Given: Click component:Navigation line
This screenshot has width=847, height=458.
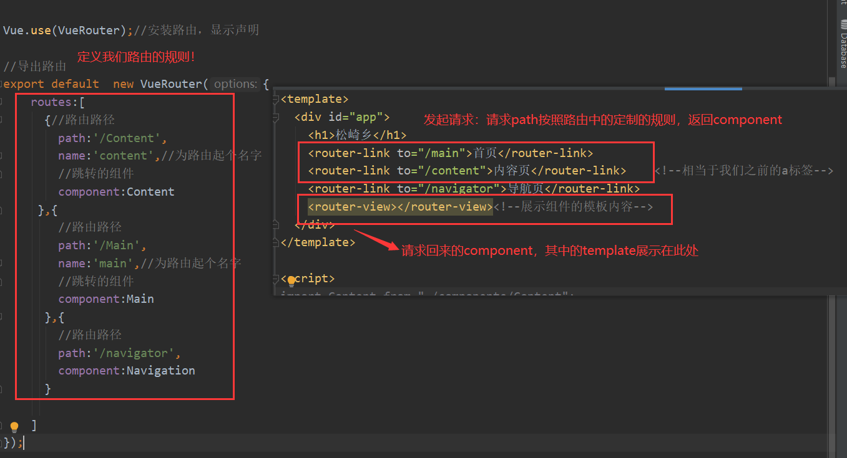Looking at the screenshot, I should pos(127,371).
